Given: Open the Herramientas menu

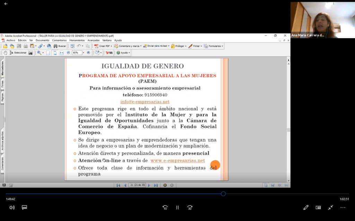Looking at the screenshot, I should point(77,40).
